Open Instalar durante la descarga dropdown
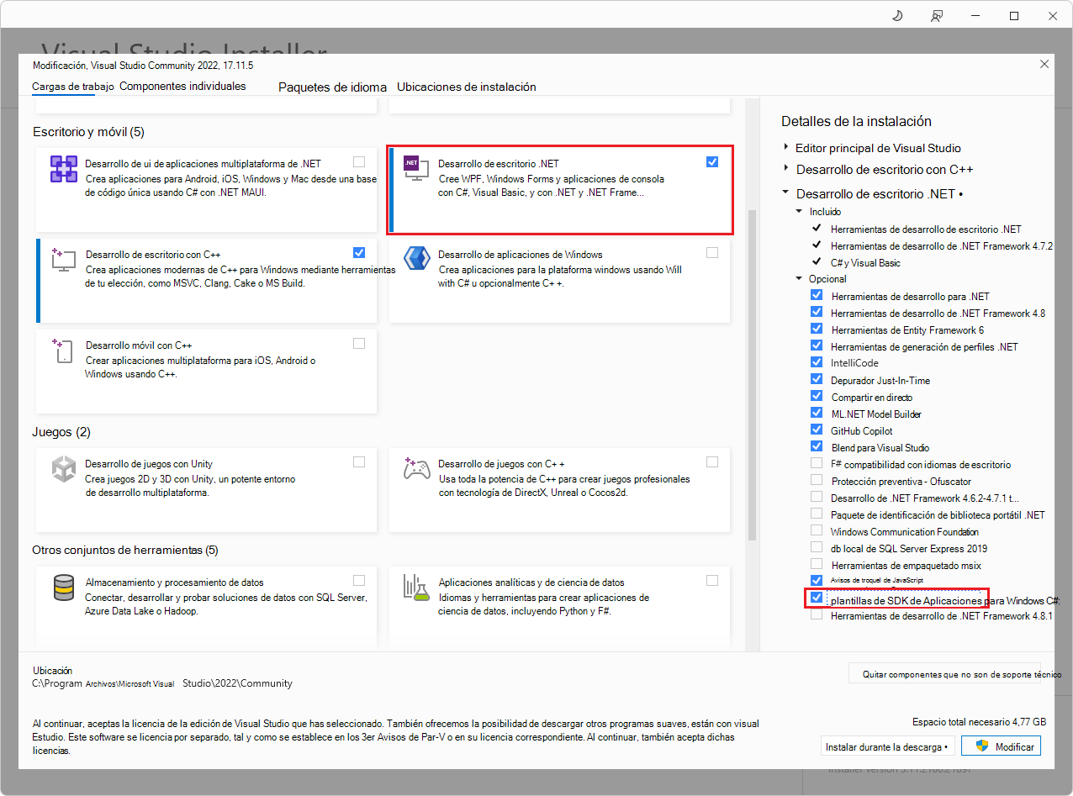 click(886, 746)
